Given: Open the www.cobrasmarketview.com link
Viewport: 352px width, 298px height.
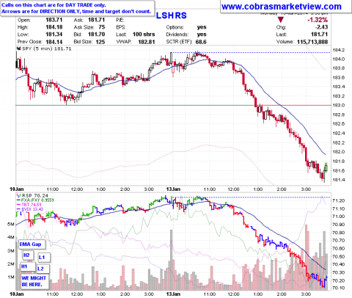Looking at the screenshot, I should [282, 7].
